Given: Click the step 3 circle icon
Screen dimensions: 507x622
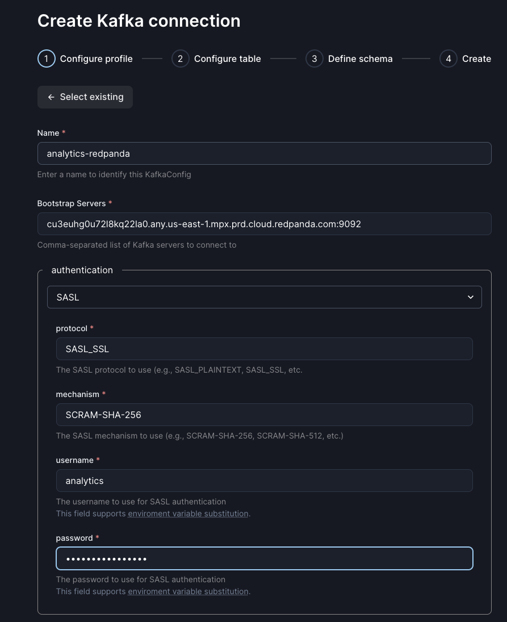Looking at the screenshot, I should (314, 59).
